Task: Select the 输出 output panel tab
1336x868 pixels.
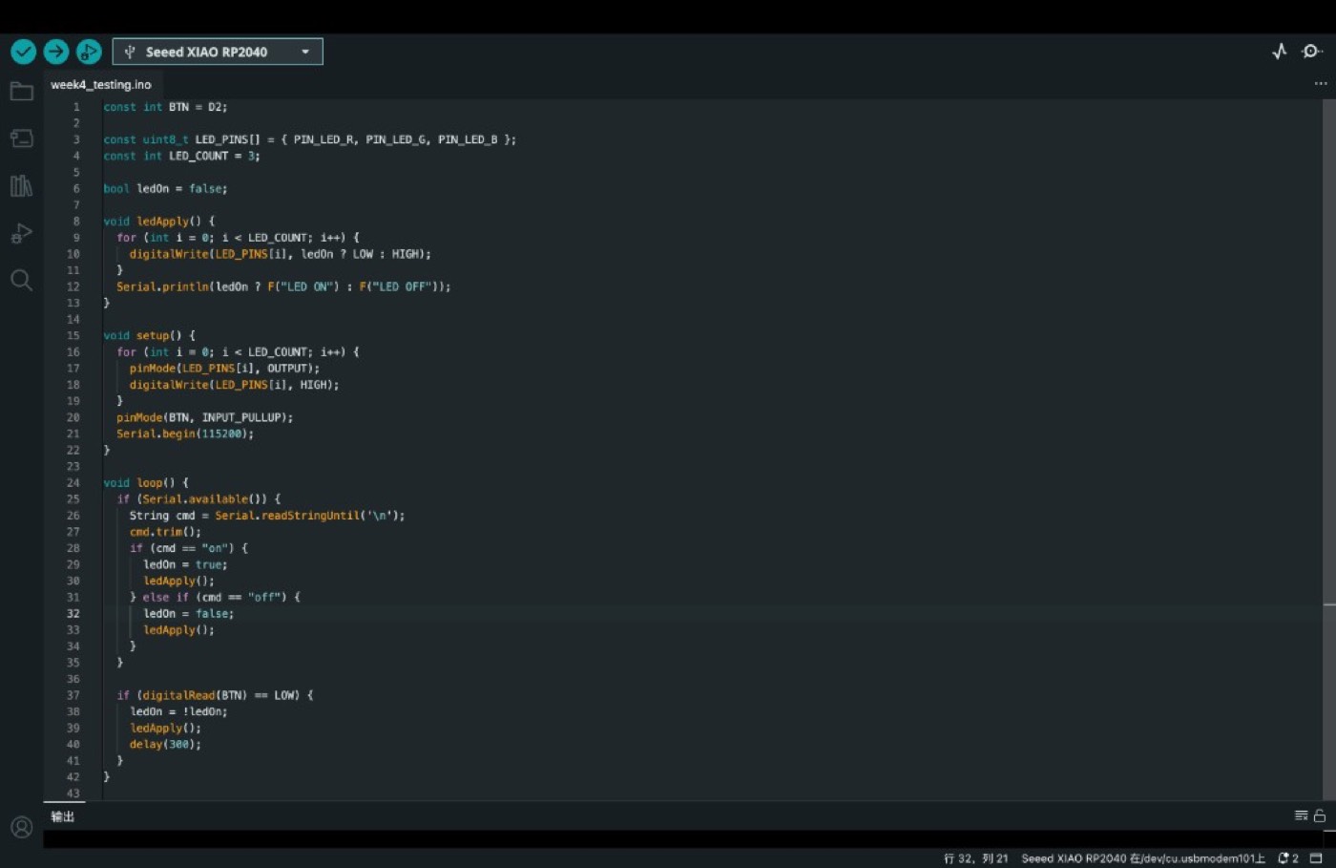Action: tap(63, 816)
